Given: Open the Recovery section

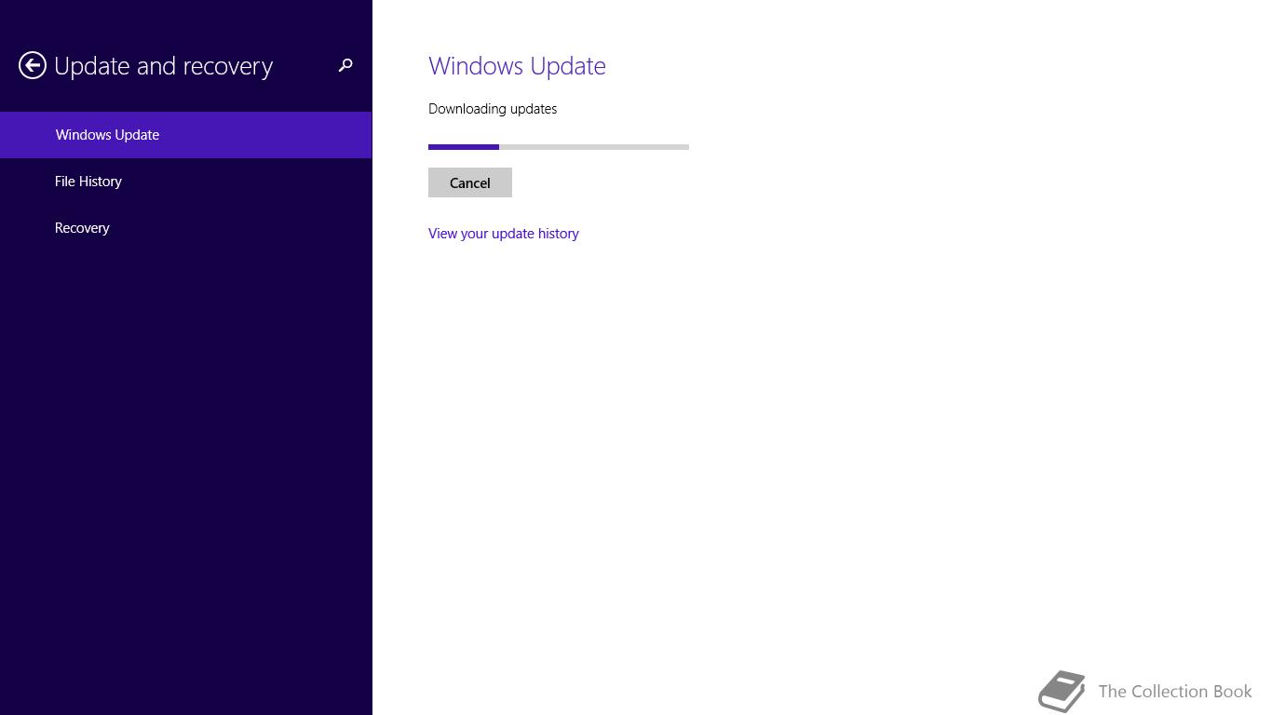Looking at the screenshot, I should coord(186,228).
